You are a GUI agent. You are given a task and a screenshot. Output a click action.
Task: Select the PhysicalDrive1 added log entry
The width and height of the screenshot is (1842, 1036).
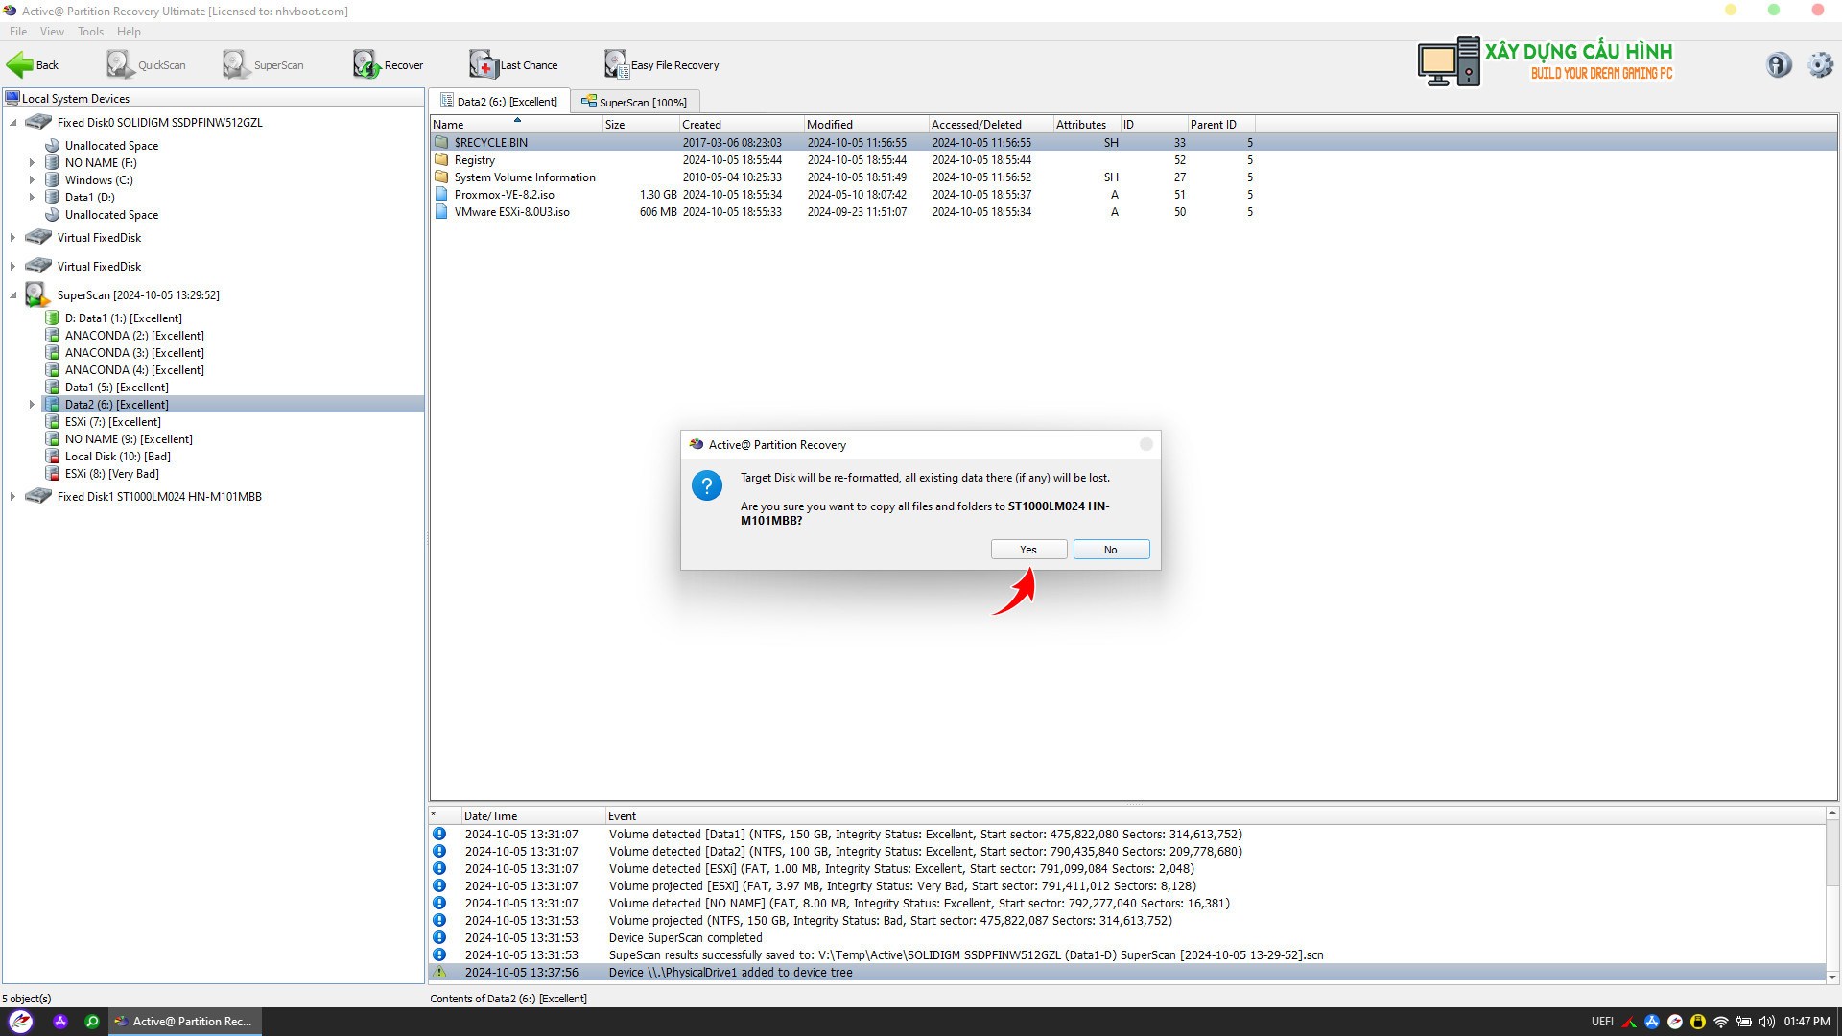click(1127, 972)
